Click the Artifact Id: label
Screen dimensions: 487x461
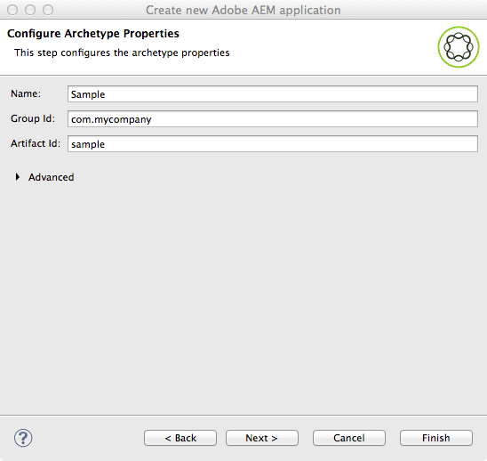click(36, 143)
